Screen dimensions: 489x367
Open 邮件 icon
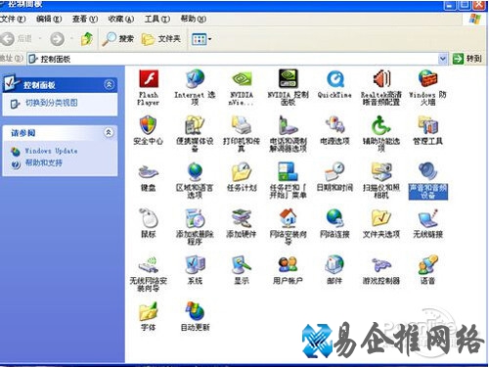[x=334, y=270]
